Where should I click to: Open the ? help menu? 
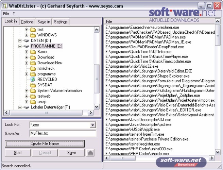point(14,14)
